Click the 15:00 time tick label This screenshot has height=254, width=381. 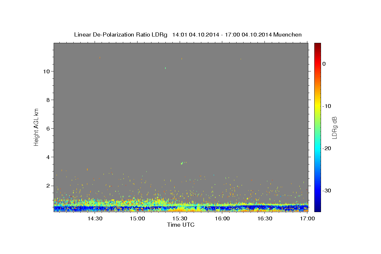137,218
